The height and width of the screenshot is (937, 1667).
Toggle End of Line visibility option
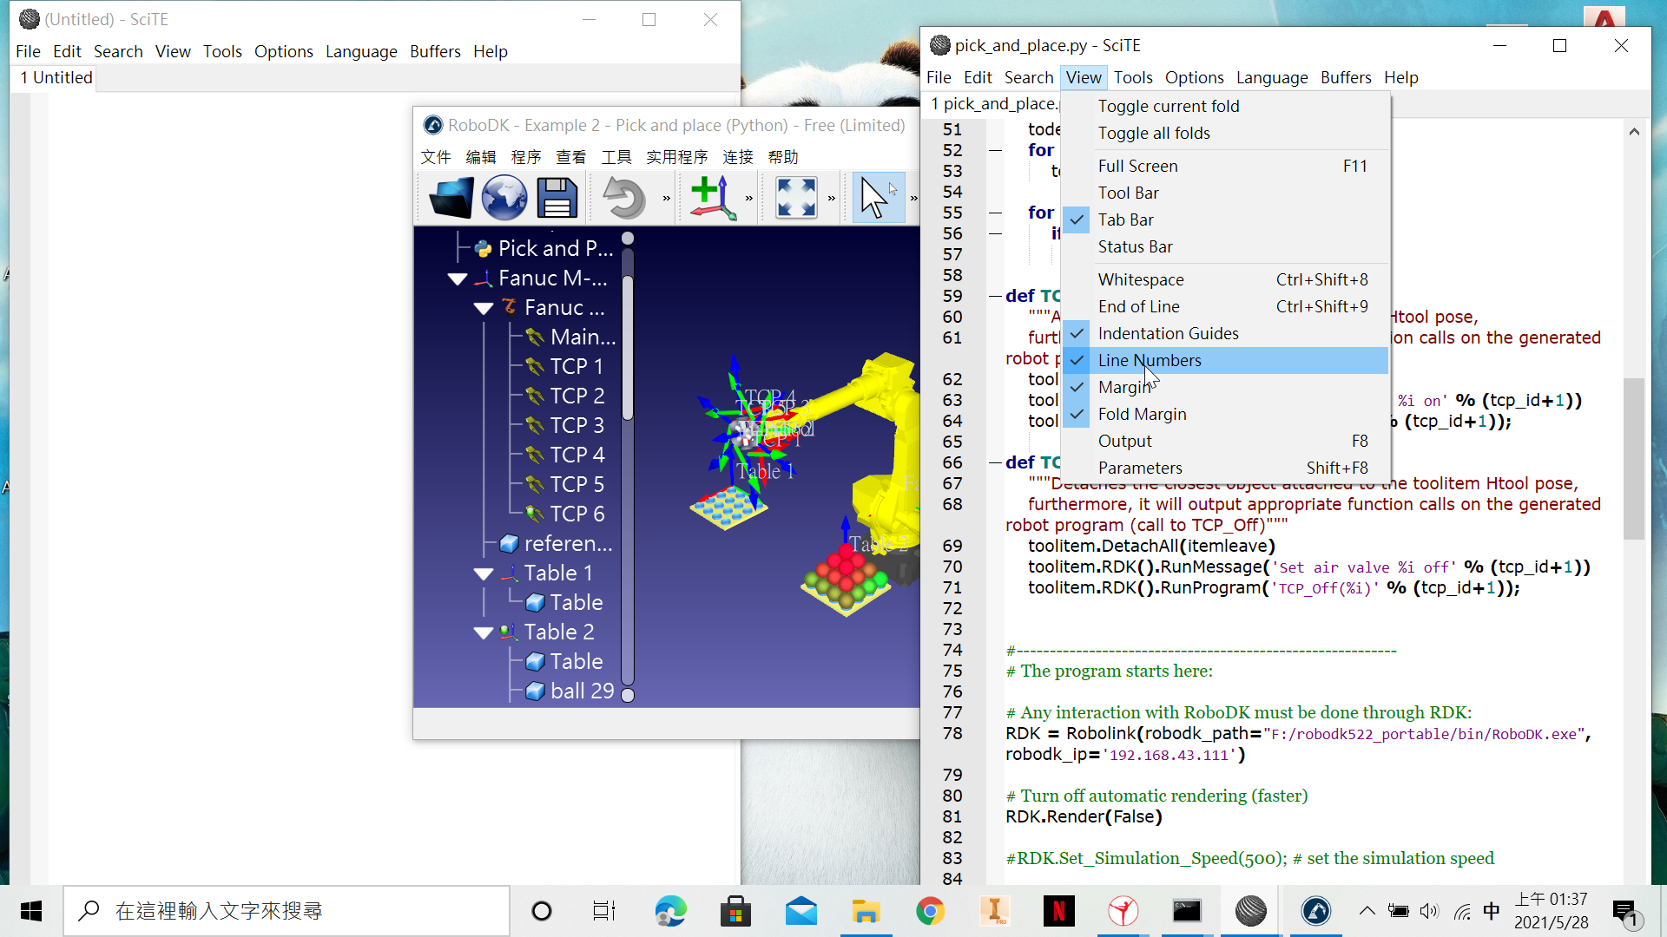point(1225,306)
